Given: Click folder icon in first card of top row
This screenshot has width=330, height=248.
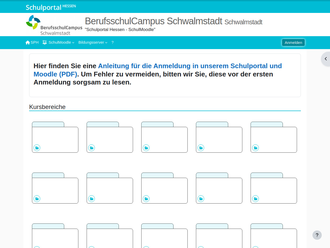Looking at the screenshot, I should pos(37,148).
